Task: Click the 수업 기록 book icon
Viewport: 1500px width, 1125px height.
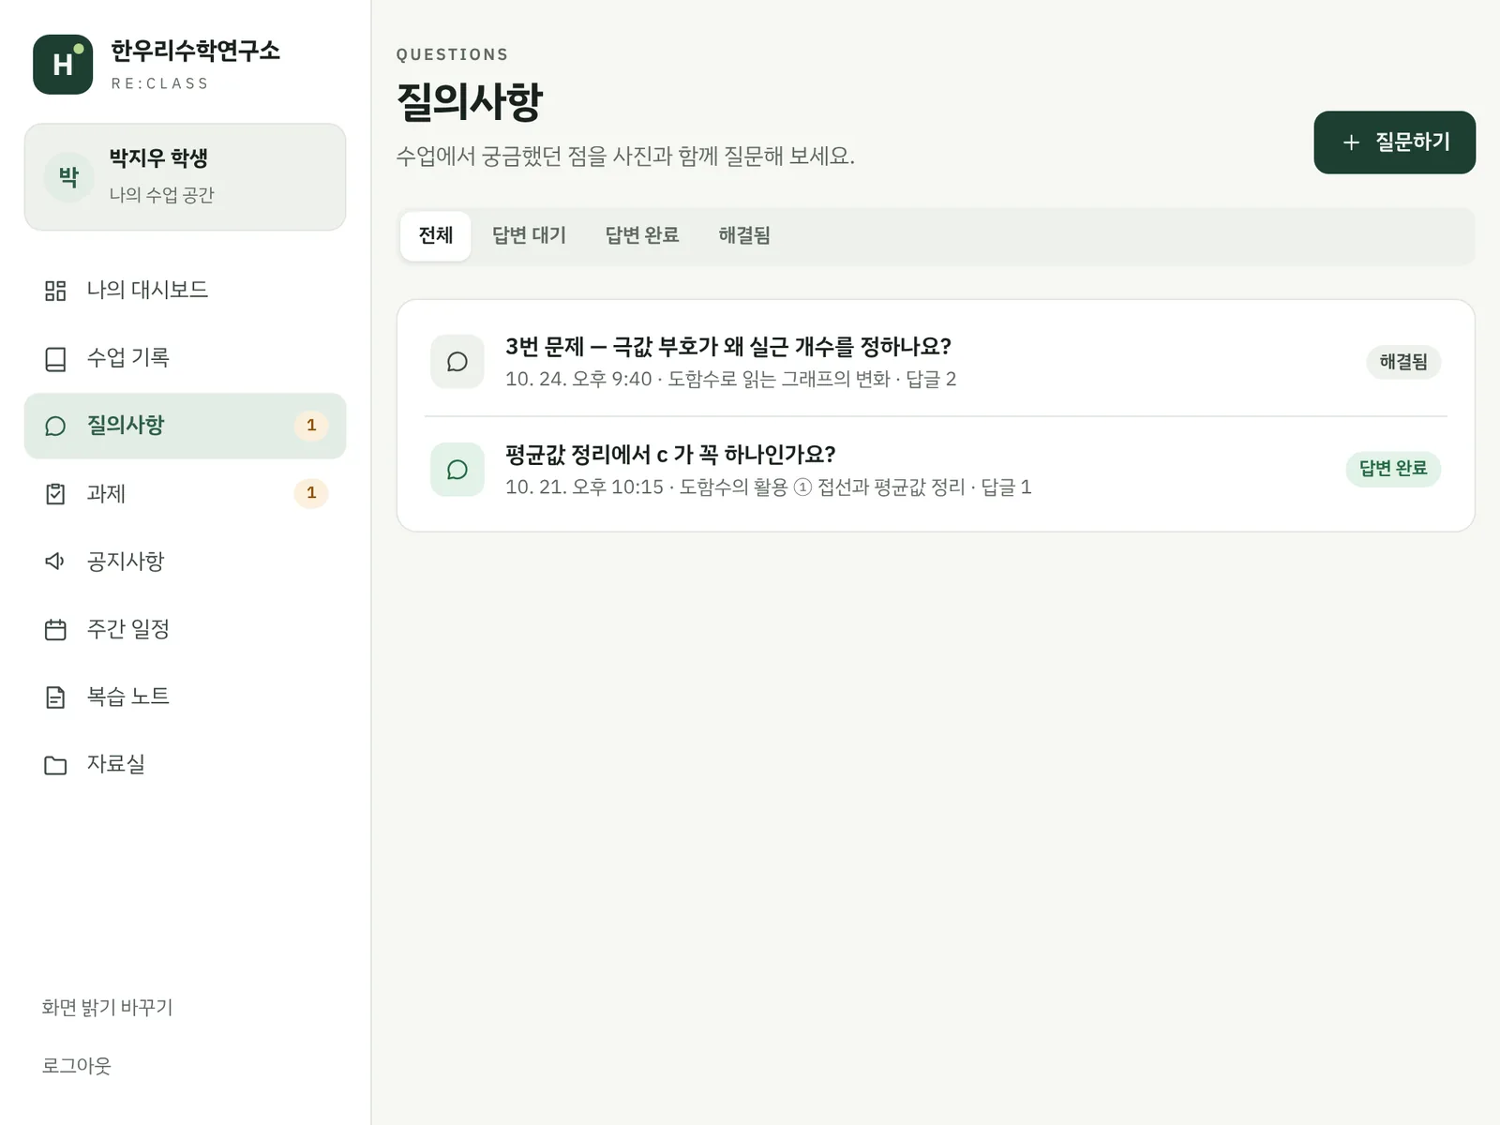Action: coord(55,359)
